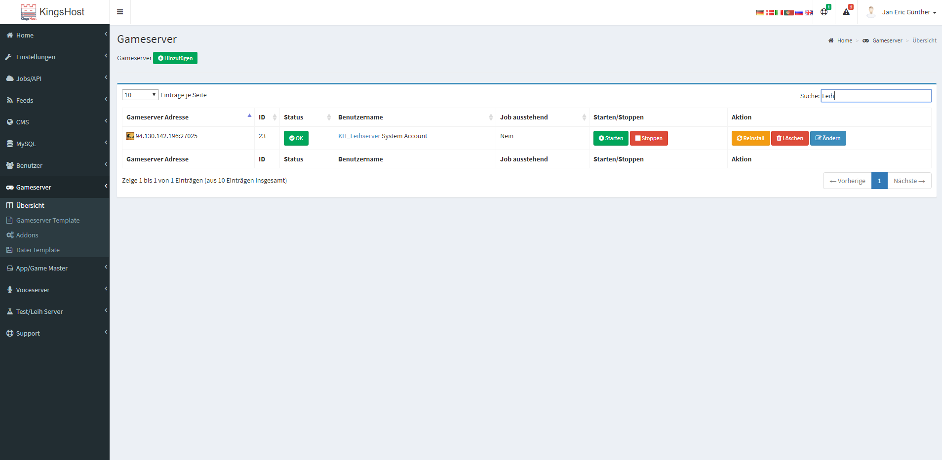
Task: Switch language using the UK flag
Action: coord(809,12)
